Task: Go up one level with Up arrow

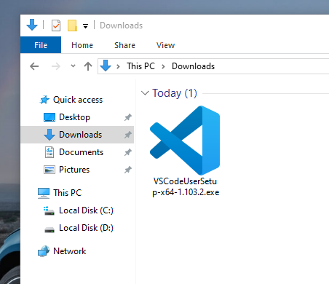Action: click(x=88, y=66)
